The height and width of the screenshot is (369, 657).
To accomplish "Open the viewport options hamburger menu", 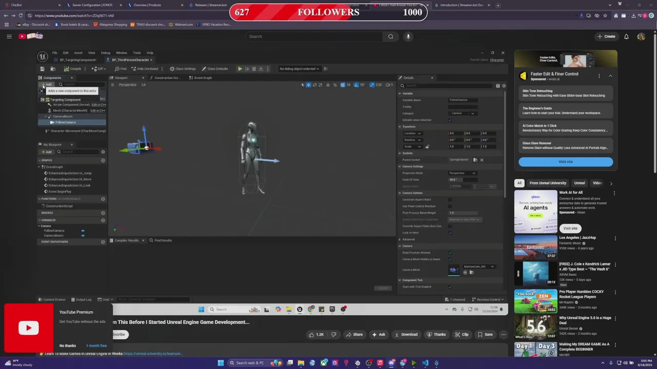I will pos(112,85).
